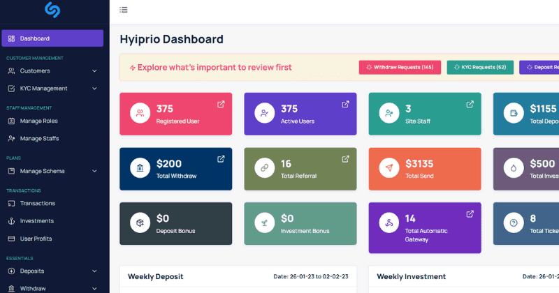Screen dimensions: 559x293
Task: Expand the Manage Schema submenu
Action: click(x=94, y=171)
